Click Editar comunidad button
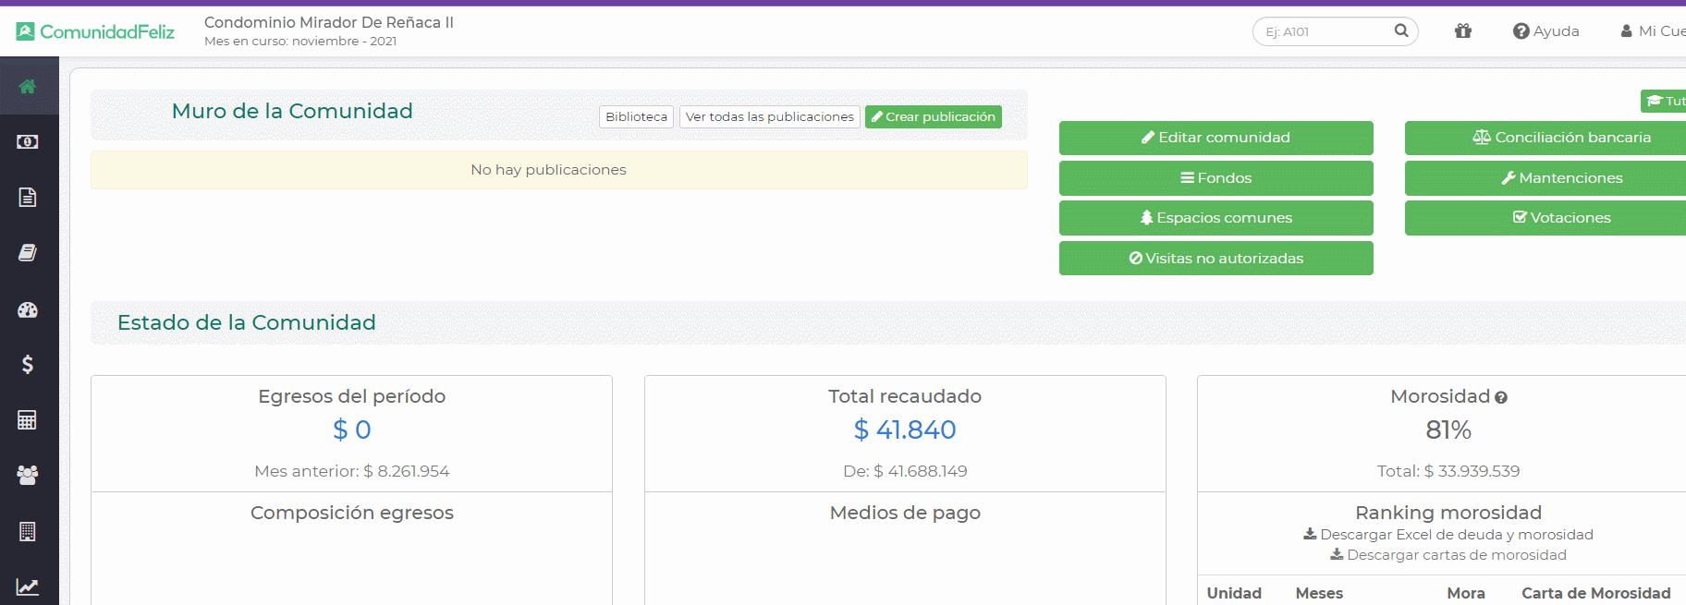 coord(1216,138)
